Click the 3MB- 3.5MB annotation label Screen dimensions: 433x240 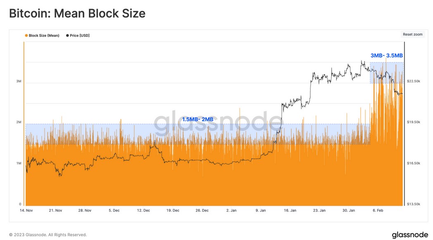(386, 55)
